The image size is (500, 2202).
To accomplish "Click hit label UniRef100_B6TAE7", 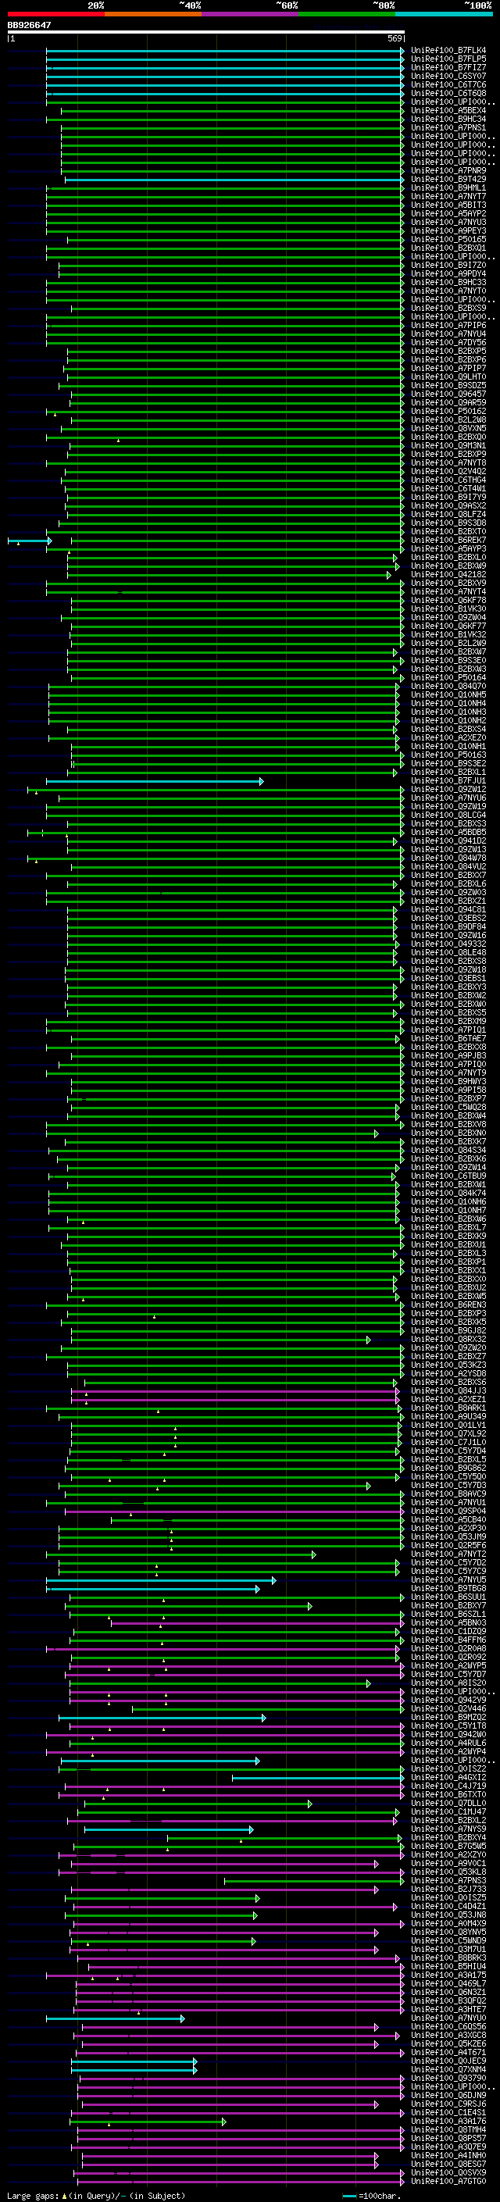I will 448,1040.
